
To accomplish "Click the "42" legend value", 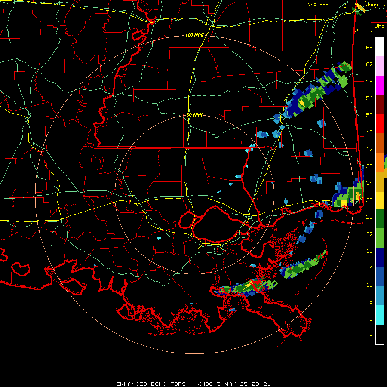I will tap(369, 149).
